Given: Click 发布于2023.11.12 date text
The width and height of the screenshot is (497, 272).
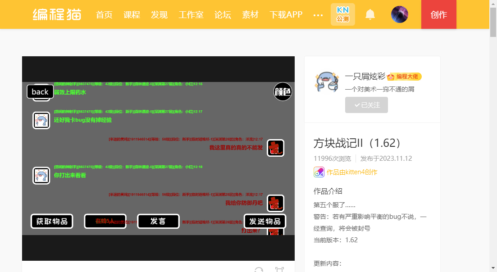Looking at the screenshot, I should pos(386,159).
